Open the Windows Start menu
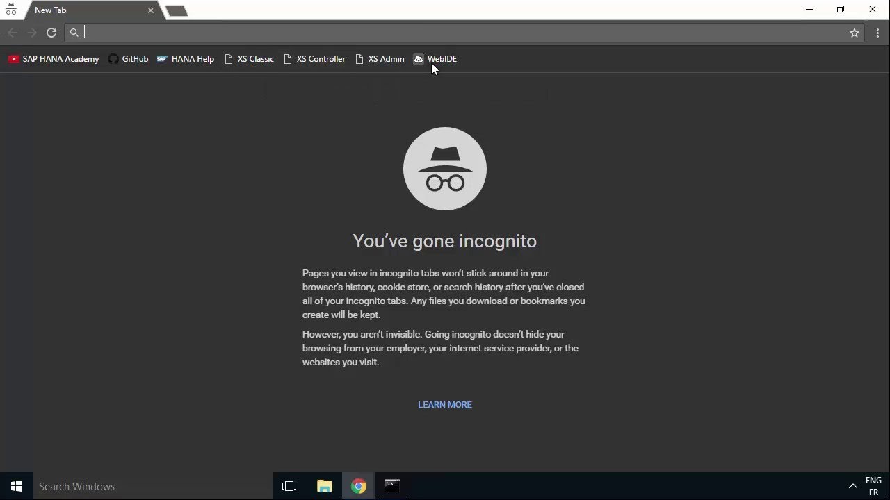 pyautogui.click(x=17, y=486)
